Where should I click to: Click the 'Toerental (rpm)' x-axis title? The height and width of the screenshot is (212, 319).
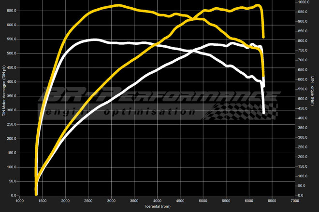click(x=157, y=207)
